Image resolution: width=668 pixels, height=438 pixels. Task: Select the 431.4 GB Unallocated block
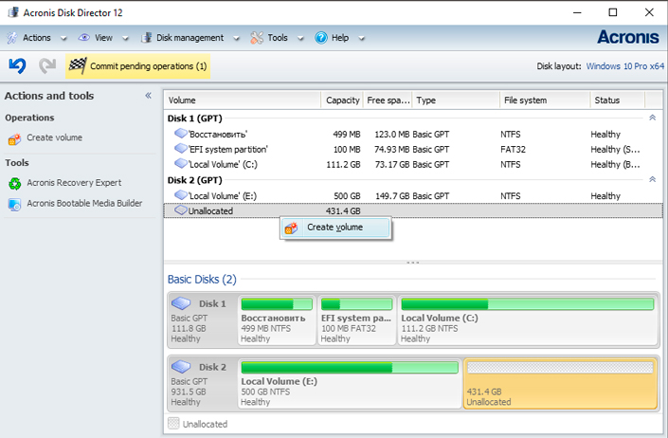[x=560, y=383]
